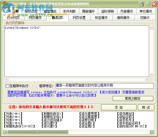This screenshot has height=137, width=158.
Task: Enable the 在框架中执行 checkbox
Action: [7, 86]
